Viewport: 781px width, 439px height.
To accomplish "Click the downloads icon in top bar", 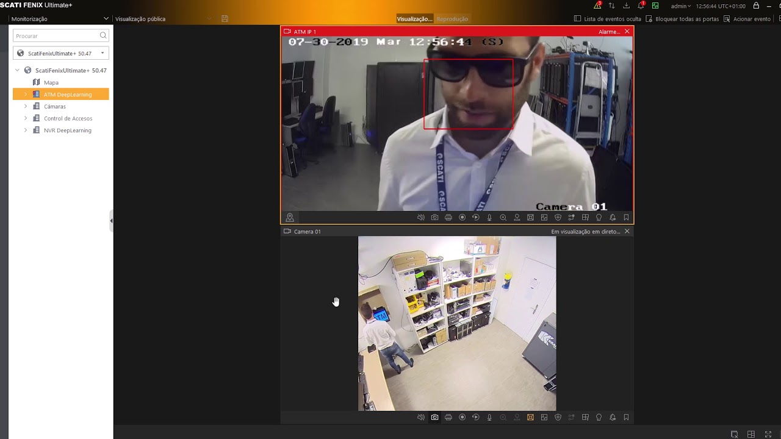I will click(x=626, y=5).
